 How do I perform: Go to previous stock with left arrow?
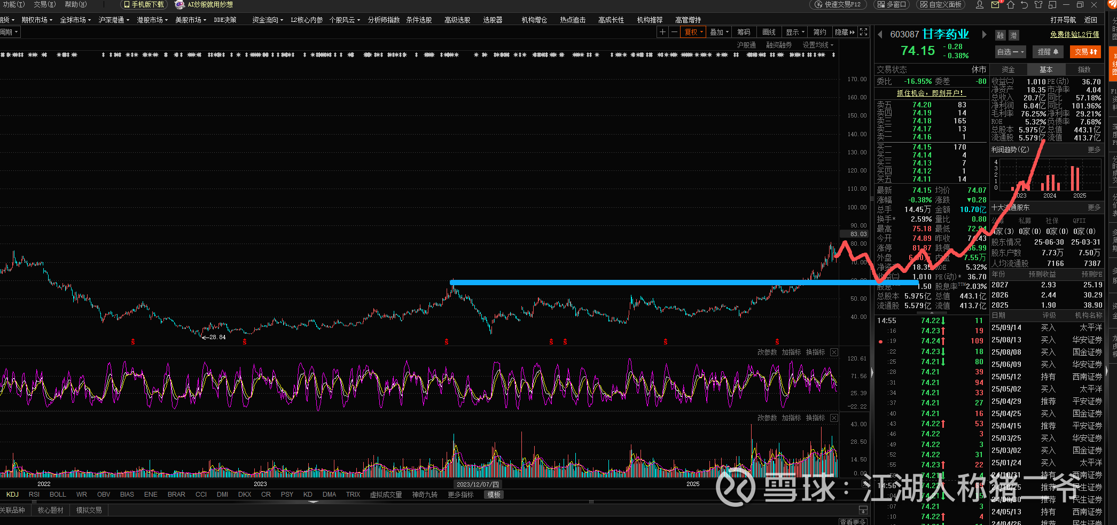pos(880,35)
